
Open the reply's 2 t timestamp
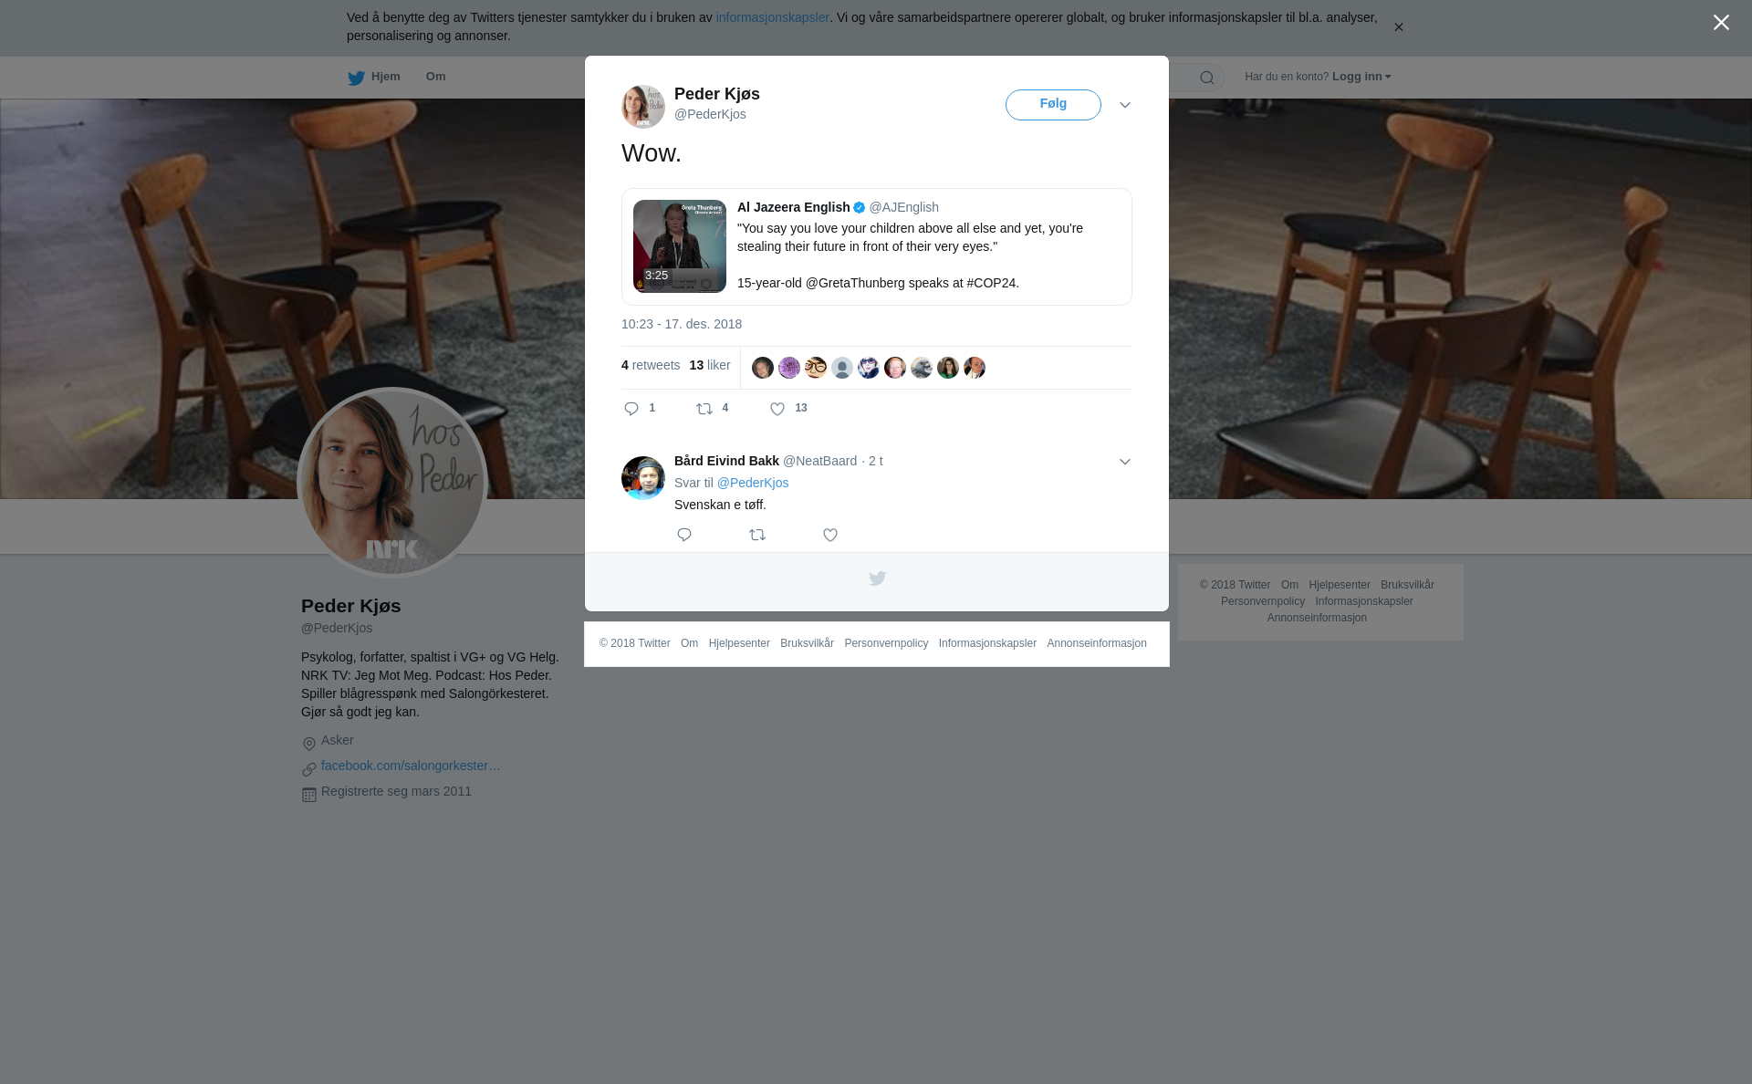point(876,461)
